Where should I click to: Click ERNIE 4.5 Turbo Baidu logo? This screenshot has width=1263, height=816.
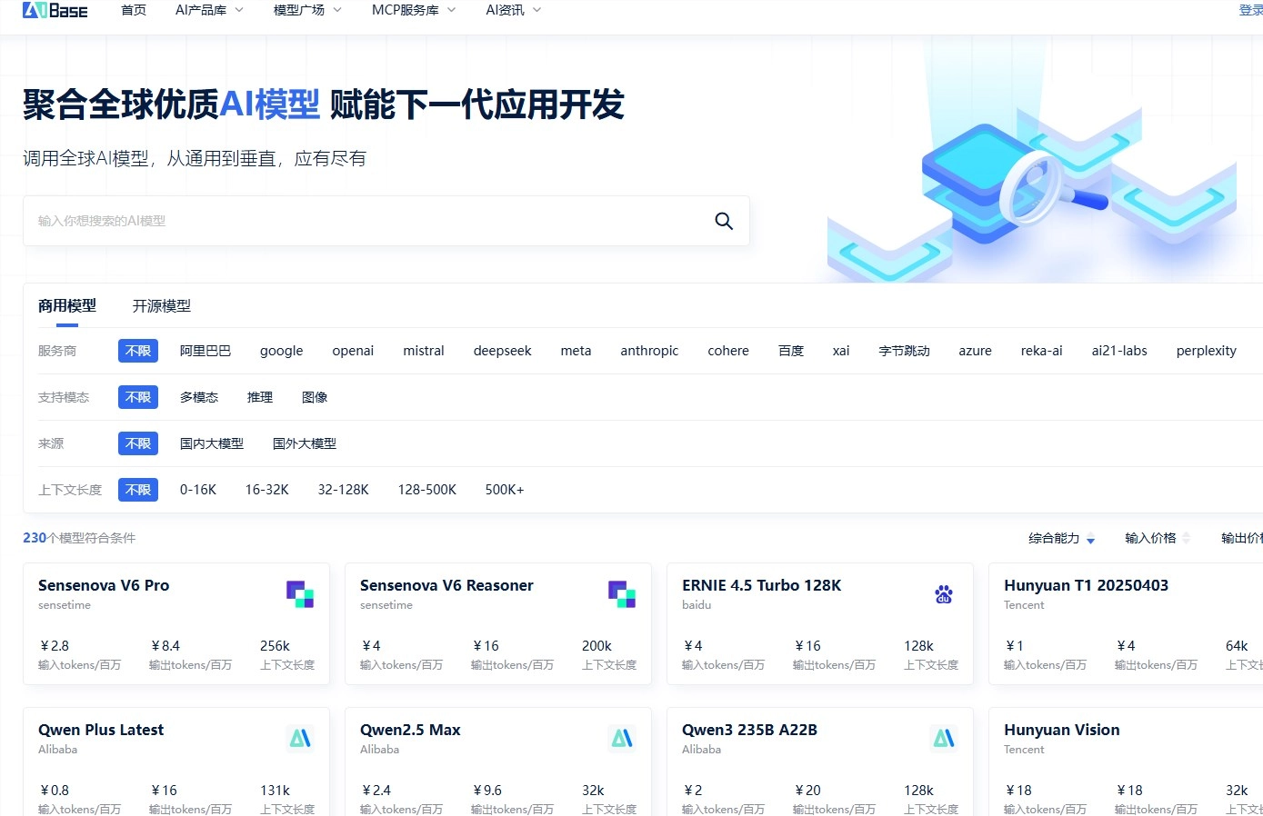pos(944,594)
